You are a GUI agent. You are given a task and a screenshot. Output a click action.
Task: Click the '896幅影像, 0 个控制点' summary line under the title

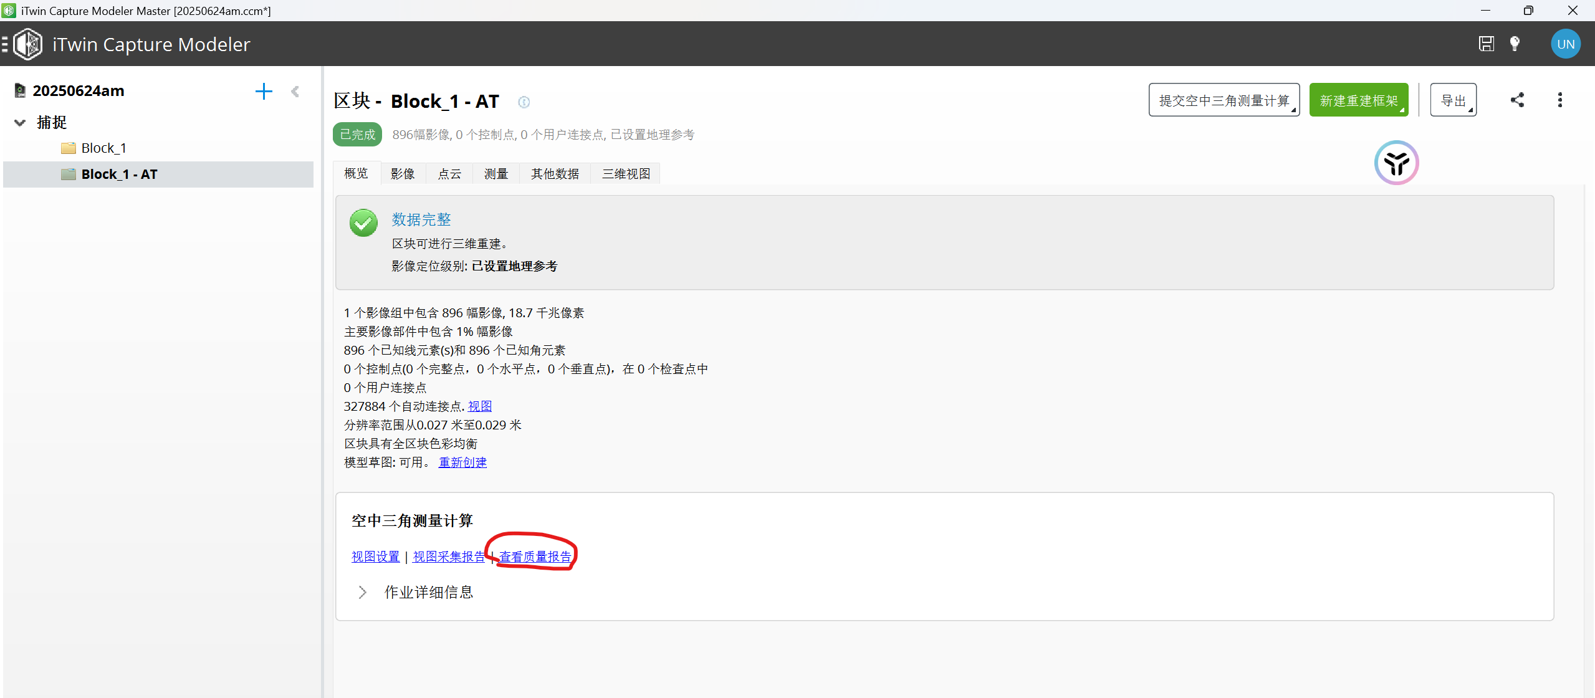click(544, 135)
